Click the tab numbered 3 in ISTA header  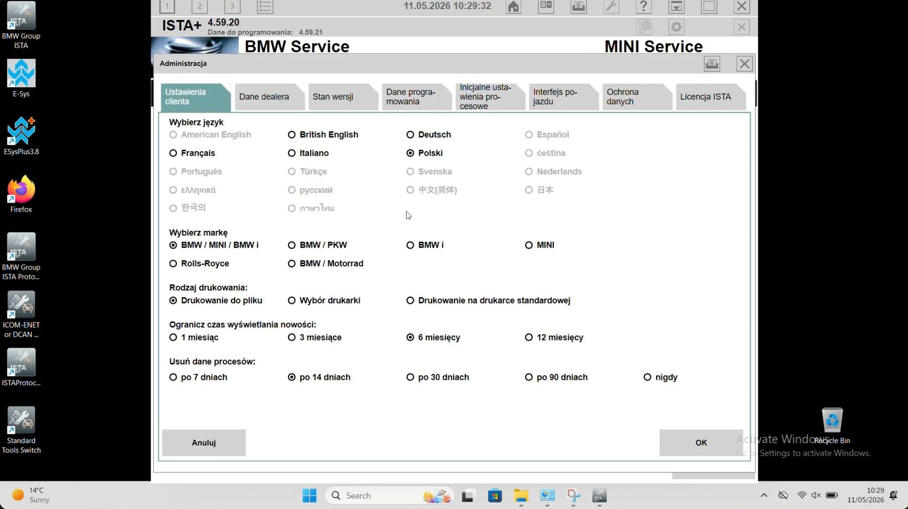(x=232, y=6)
